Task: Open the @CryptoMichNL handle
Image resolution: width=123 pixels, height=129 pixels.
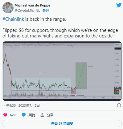Action: tap(27, 11)
